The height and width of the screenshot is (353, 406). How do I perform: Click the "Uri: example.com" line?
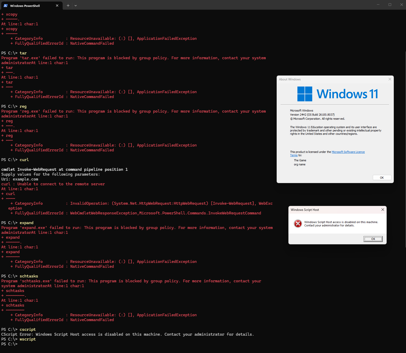pos(20,179)
